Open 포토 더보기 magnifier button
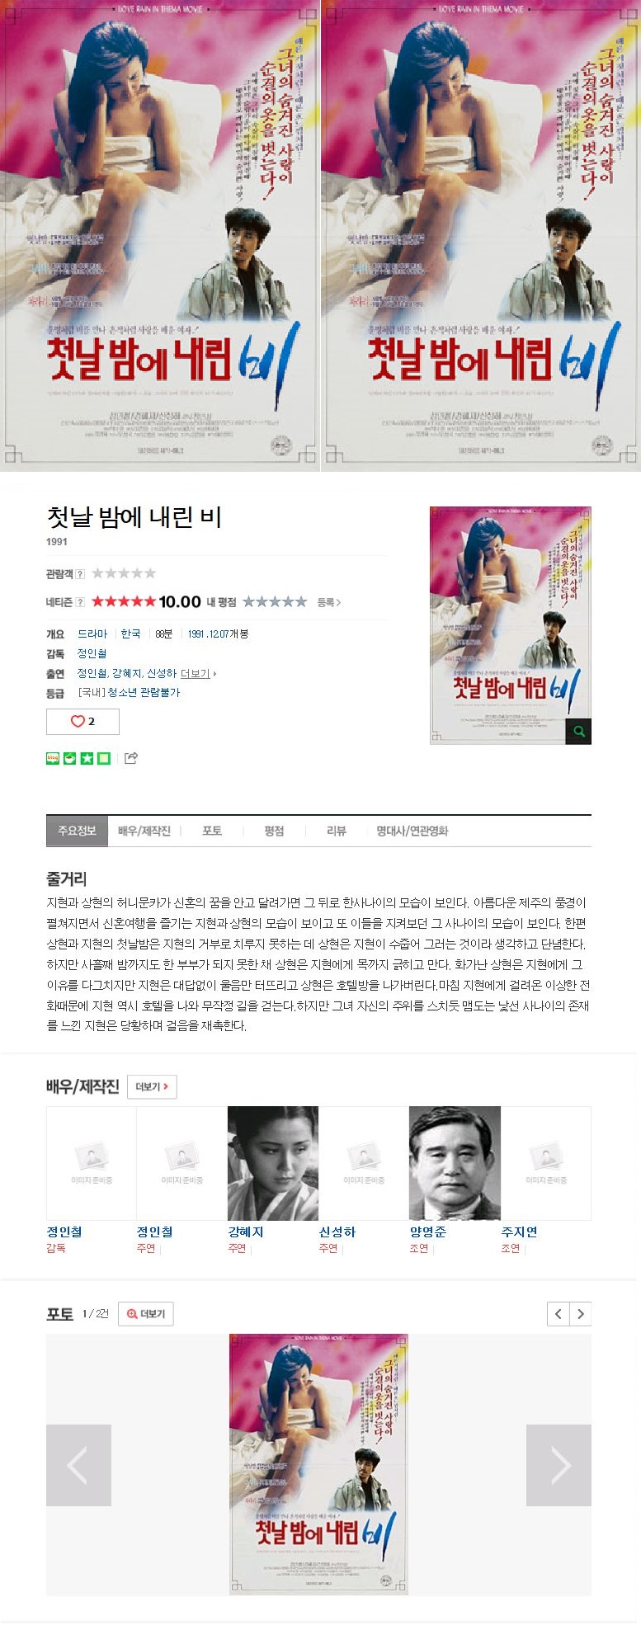Viewport: 641px width, 1625px height. [x=146, y=1314]
